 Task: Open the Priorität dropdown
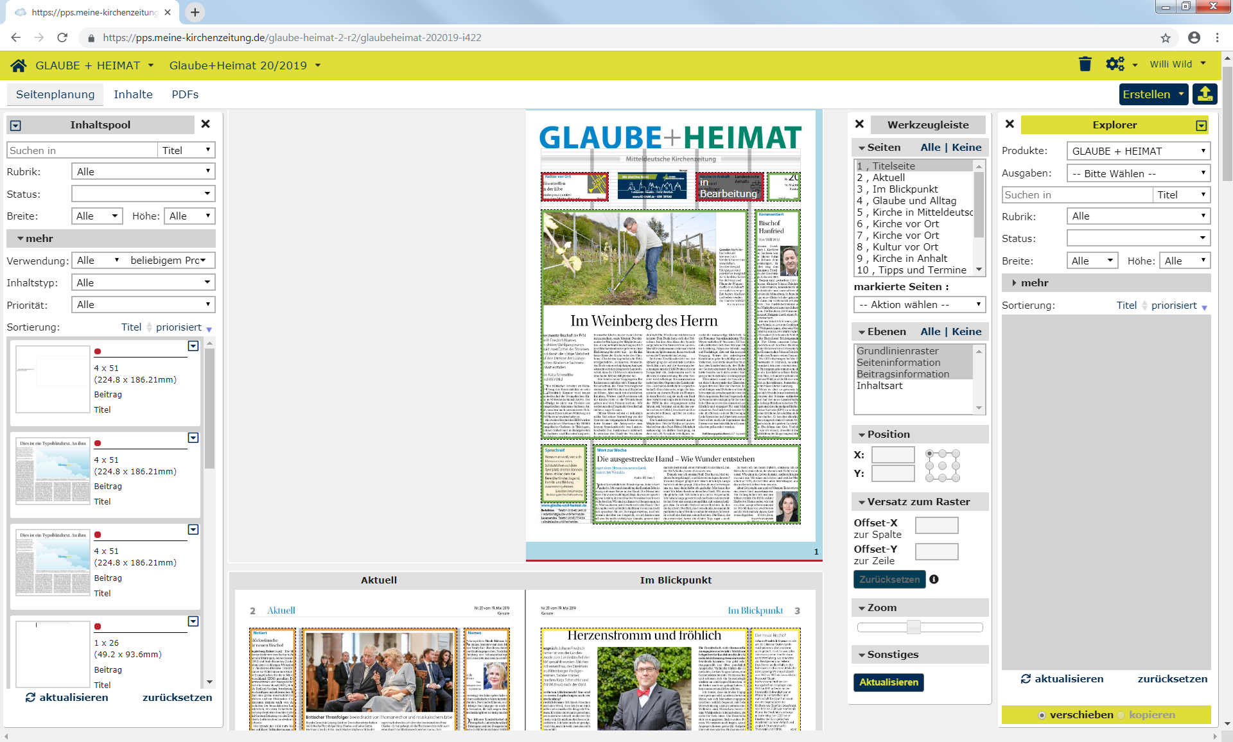coord(143,304)
